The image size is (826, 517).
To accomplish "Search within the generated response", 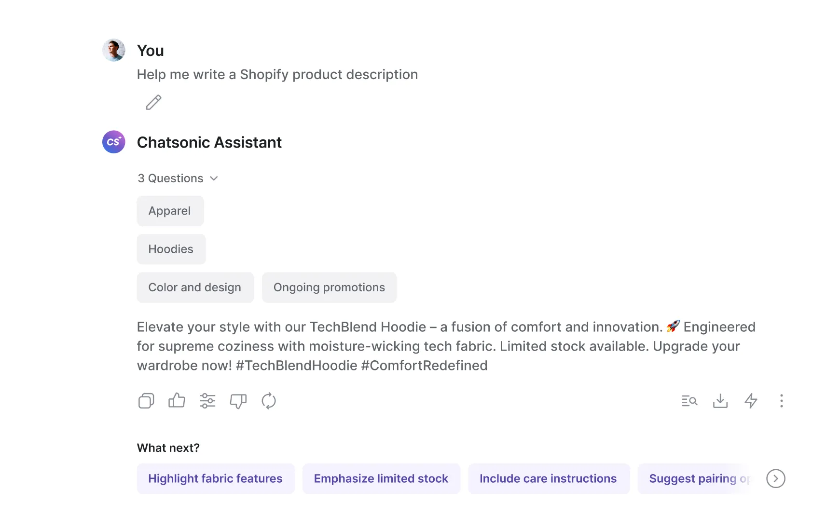I will click(689, 401).
